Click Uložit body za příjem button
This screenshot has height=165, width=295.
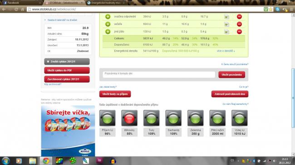[115, 94]
